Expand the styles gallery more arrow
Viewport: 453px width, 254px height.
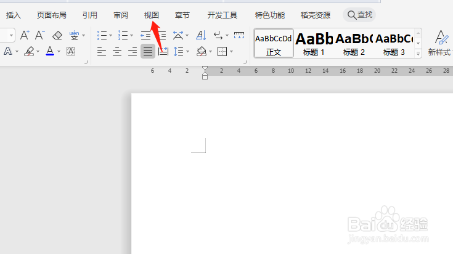[x=418, y=54]
